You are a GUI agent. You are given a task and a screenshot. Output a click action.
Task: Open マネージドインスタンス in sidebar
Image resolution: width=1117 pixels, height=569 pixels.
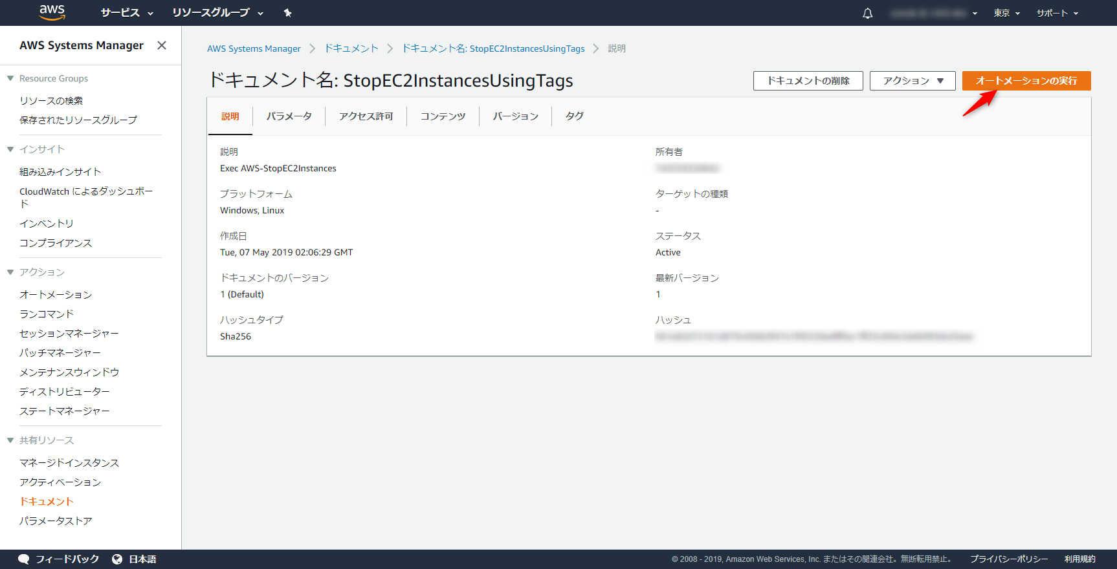tap(69, 463)
